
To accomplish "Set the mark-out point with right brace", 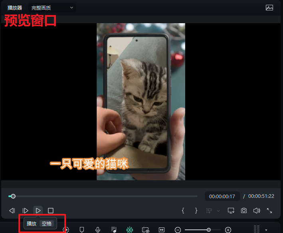I will tap(196, 210).
